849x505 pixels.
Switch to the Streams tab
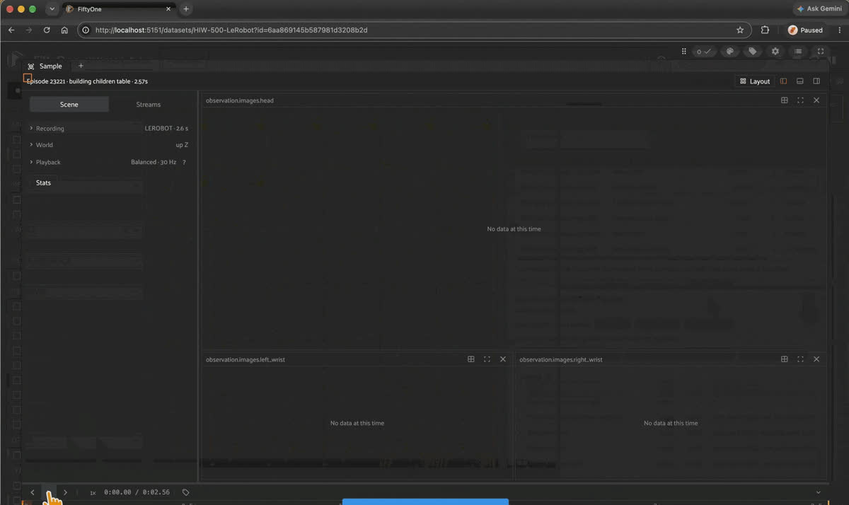point(149,105)
